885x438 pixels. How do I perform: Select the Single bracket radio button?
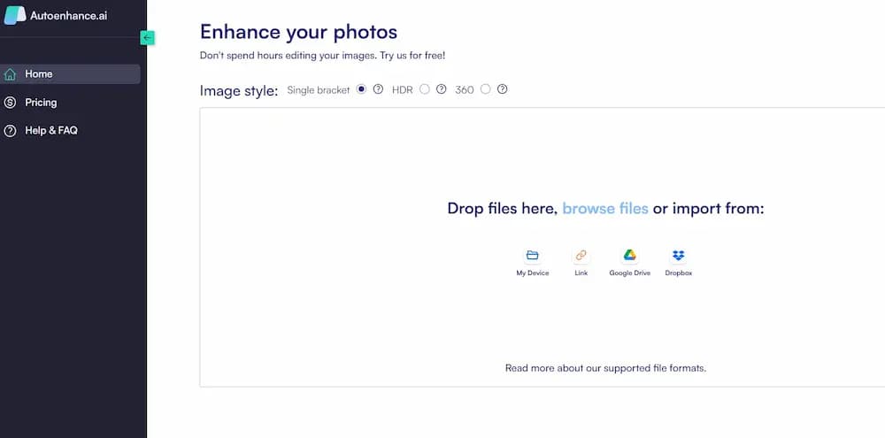click(x=361, y=89)
